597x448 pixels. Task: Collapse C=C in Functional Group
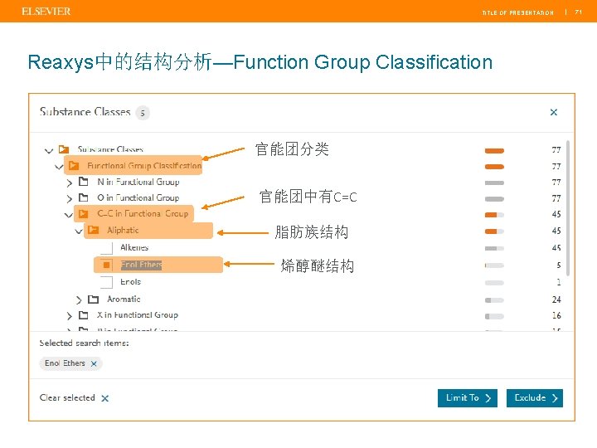click(69, 215)
